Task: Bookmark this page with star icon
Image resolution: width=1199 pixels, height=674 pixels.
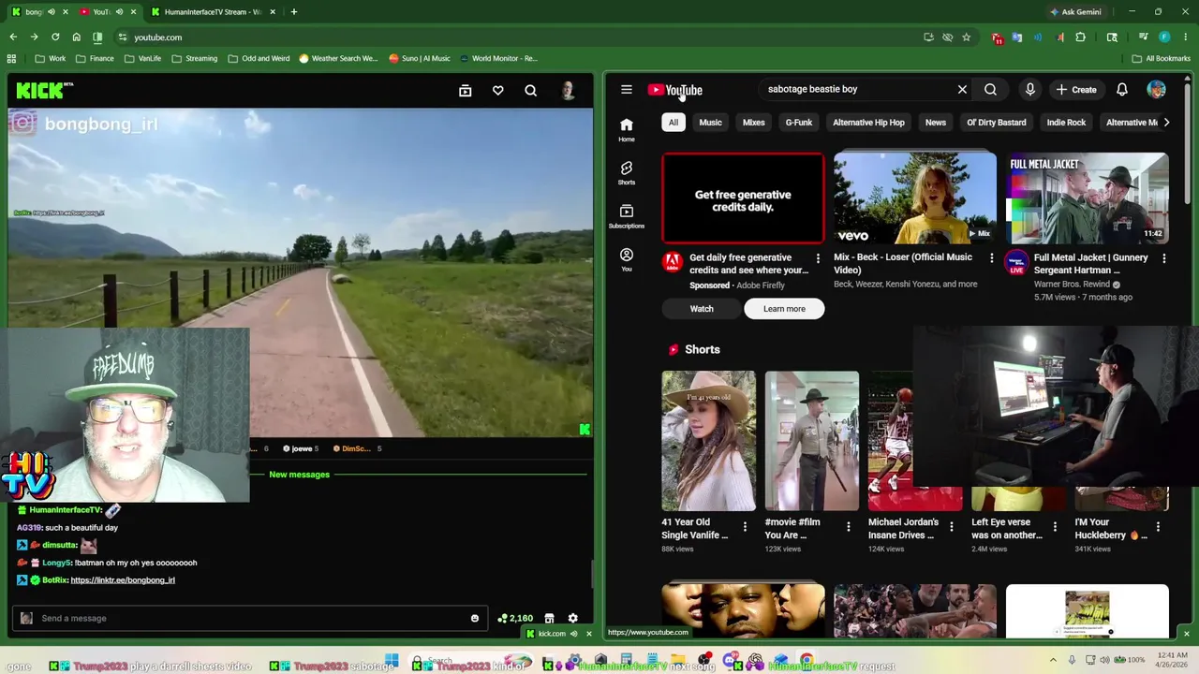Action: pos(967,37)
